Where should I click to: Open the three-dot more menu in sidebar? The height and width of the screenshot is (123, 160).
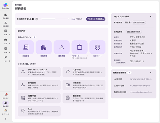(x=5, y=119)
